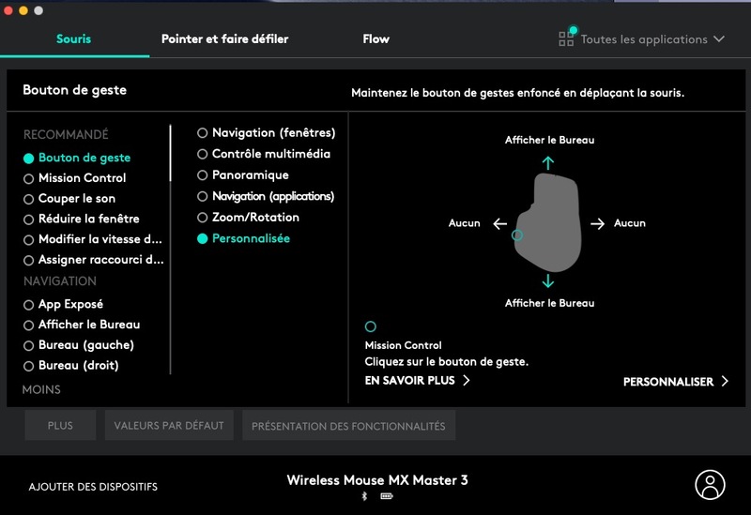Click right Aucun gesture label

pos(630,223)
